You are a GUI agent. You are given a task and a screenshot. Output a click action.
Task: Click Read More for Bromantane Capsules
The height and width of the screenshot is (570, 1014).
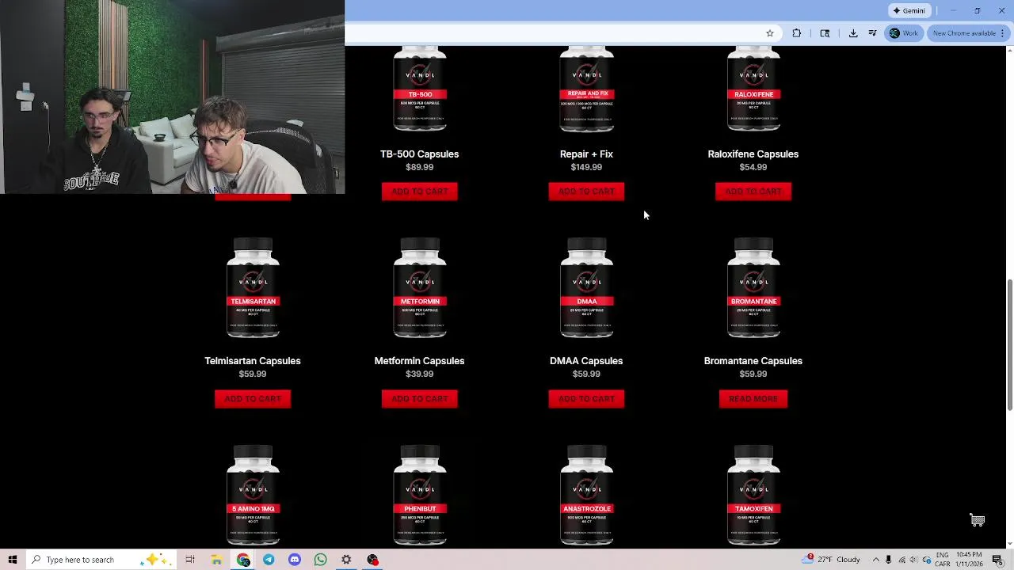click(753, 399)
